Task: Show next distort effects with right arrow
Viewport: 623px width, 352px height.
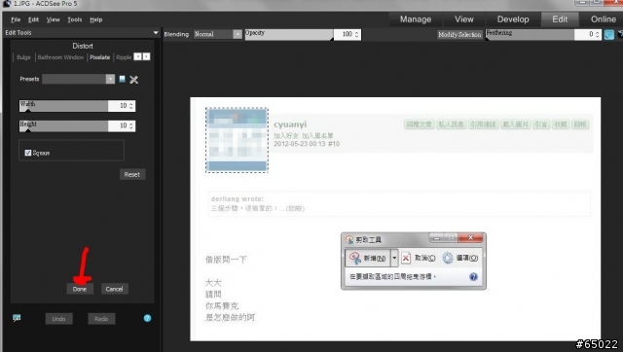Action: (147, 56)
